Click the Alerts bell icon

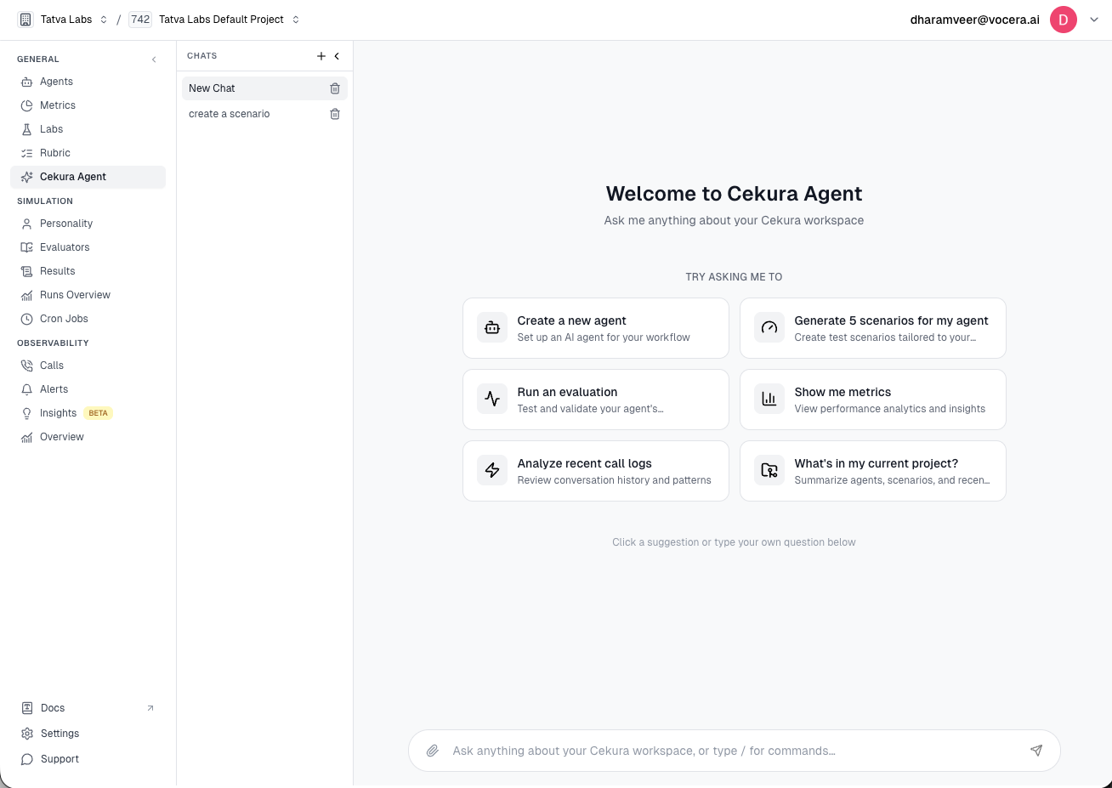pyautogui.click(x=27, y=389)
